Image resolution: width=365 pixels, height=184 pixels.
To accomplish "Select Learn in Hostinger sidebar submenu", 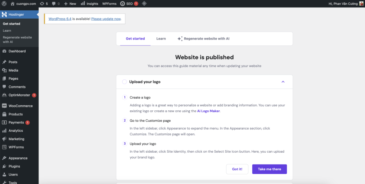I will click(x=7, y=31).
